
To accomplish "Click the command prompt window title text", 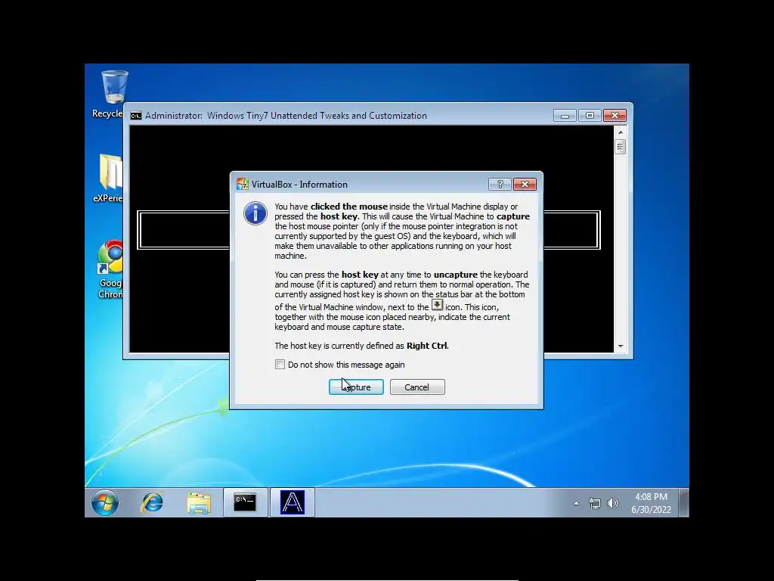I will click(286, 116).
